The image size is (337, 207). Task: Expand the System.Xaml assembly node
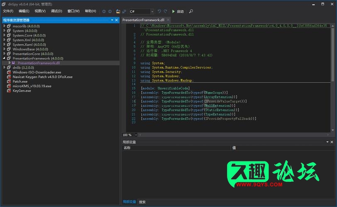coord(4,44)
